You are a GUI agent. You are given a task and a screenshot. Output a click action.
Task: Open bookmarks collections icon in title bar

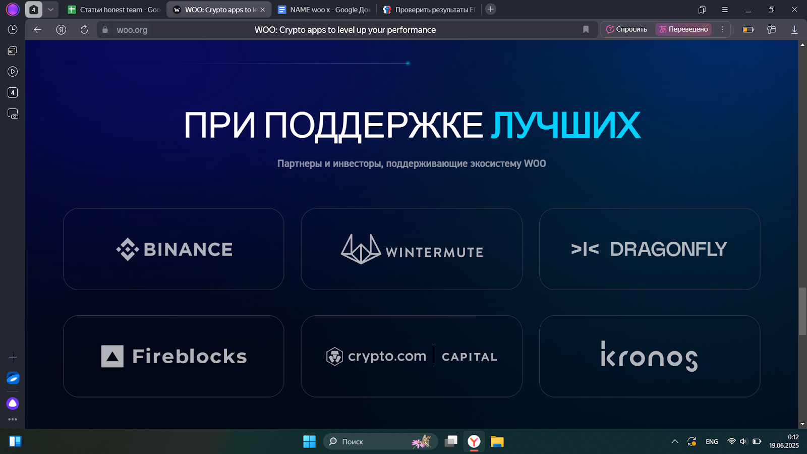tap(702, 10)
